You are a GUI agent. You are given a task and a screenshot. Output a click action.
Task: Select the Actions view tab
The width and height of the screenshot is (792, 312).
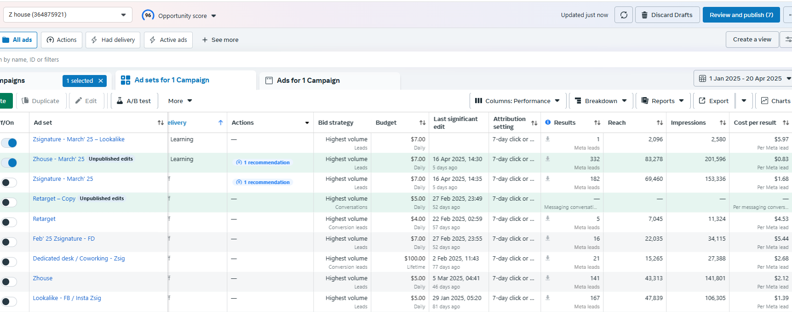(x=62, y=40)
